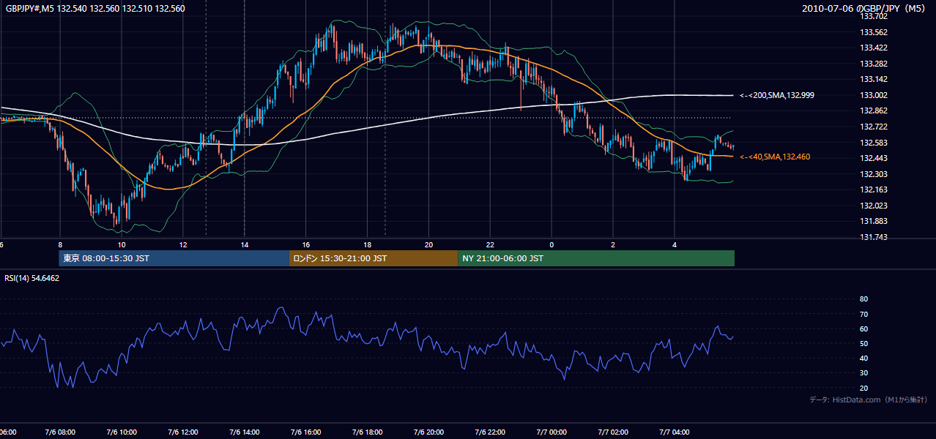936x439 pixels.
Task: Click price axis label 133.282
Action: [874, 64]
